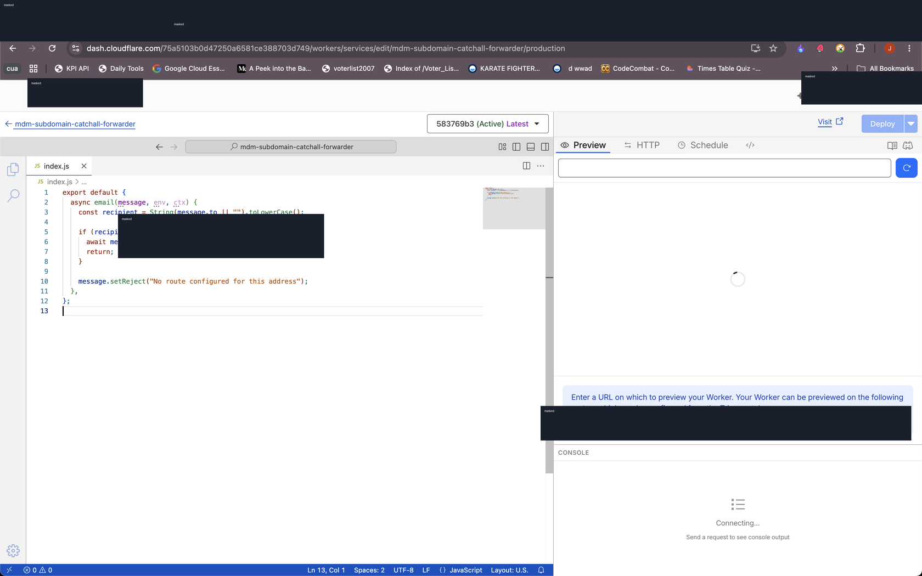
Task: Click the Visit link
Action: (x=830, y=122)
